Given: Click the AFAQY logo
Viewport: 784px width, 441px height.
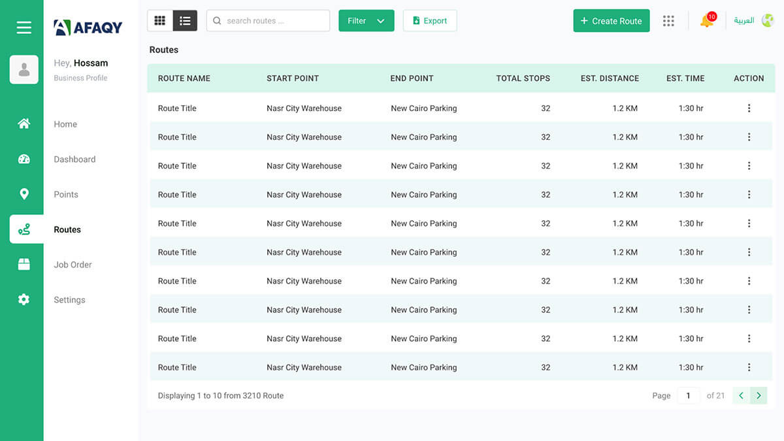Looking at the screenshot, I should click(87, 27).
